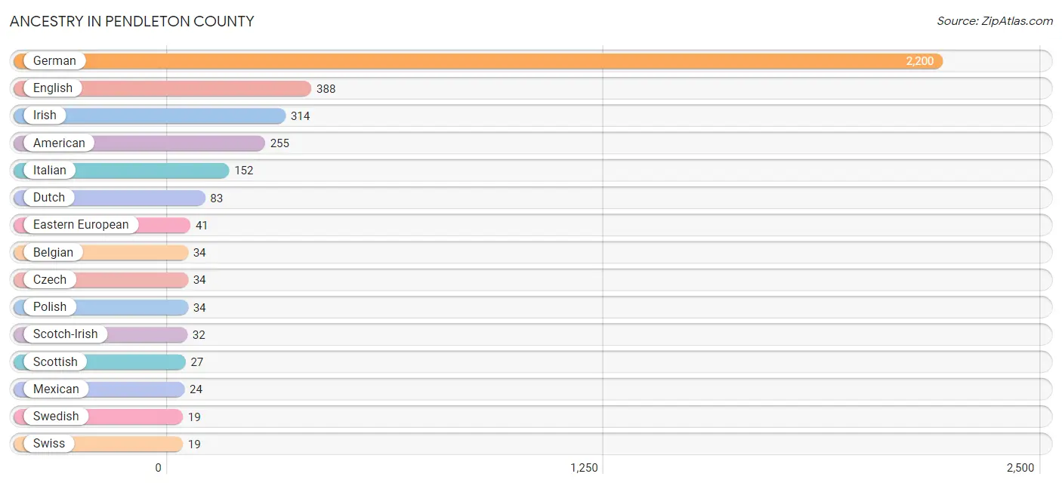This screenshot has height=486, width=1062.
Task: Select the Belgian ancestry label
Action: click(53, 253)
